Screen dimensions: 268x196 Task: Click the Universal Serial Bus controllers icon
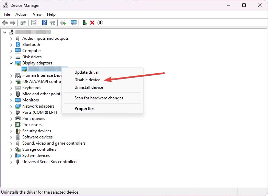(18, 162)
